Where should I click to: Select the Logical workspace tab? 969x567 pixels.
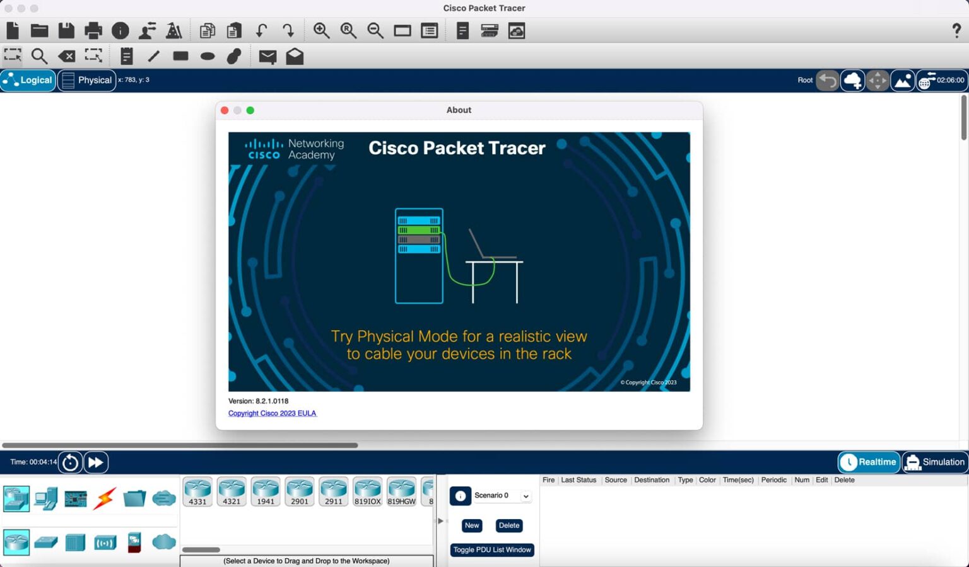pyautogui.click(x=28, y=80)
